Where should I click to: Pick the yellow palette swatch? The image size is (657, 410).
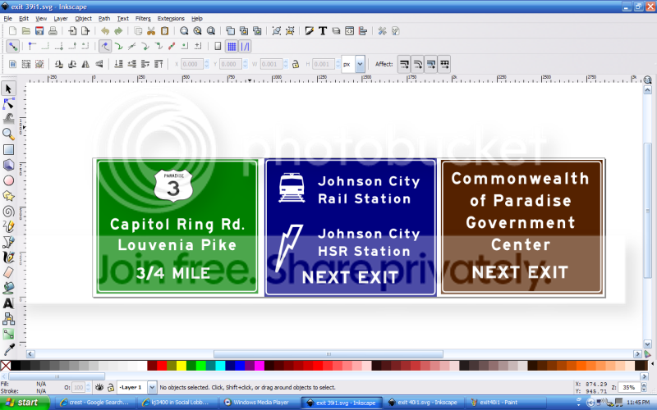click(181, 366)
